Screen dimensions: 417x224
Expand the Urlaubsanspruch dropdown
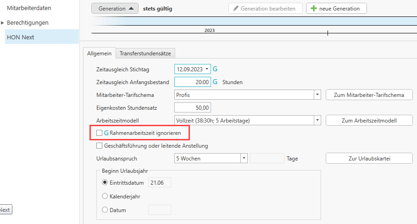(x=245, y=159)
